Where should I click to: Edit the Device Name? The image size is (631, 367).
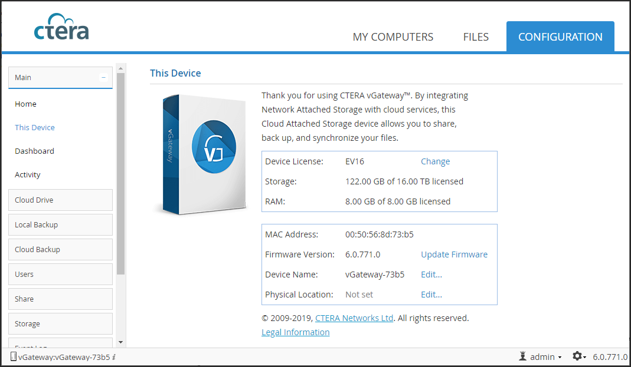click(x=431, y=275)
